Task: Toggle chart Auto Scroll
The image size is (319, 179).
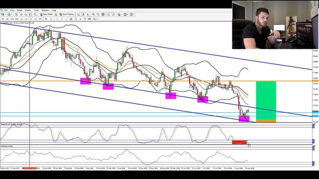Action: pos(109,14)
